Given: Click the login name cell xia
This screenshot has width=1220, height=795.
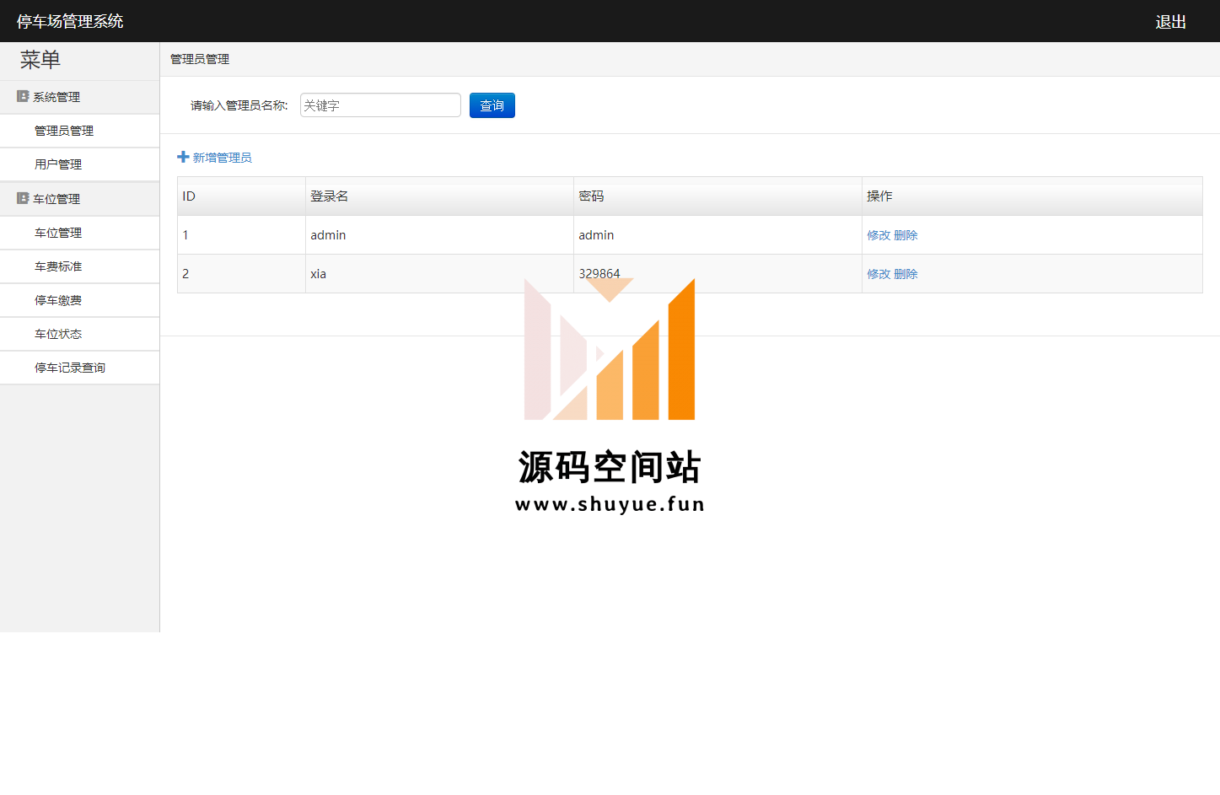Looking at the screenshot, I should (x=439, y=274).
